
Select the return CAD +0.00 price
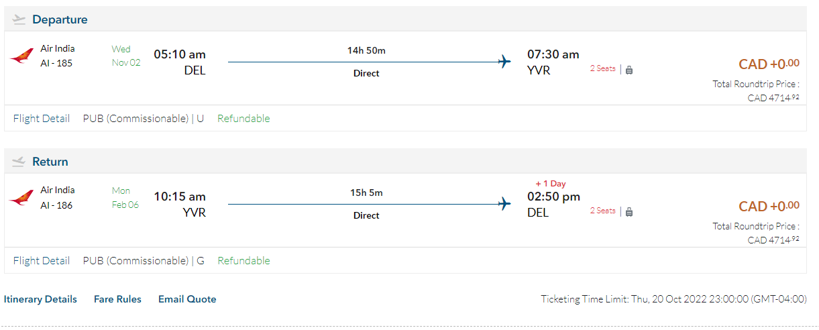(x=769, y=207)
